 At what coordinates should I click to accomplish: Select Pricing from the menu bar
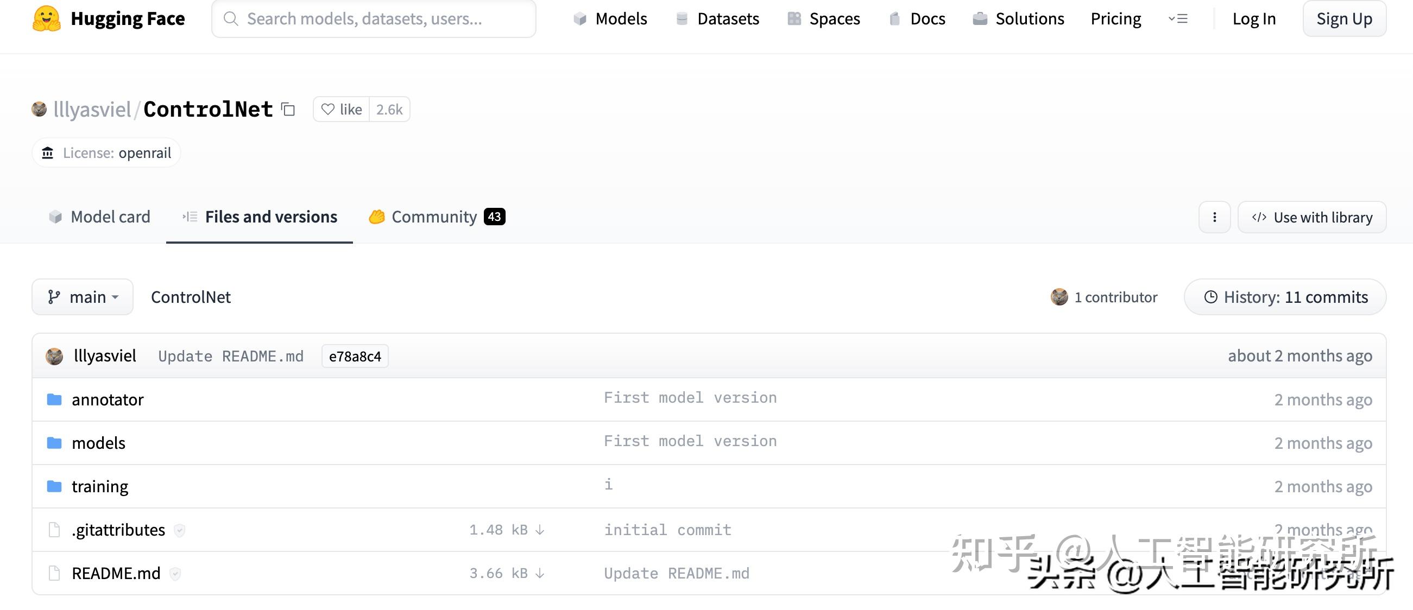[1115, 18]
